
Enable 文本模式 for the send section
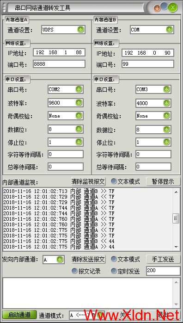[x=125, y=259]
